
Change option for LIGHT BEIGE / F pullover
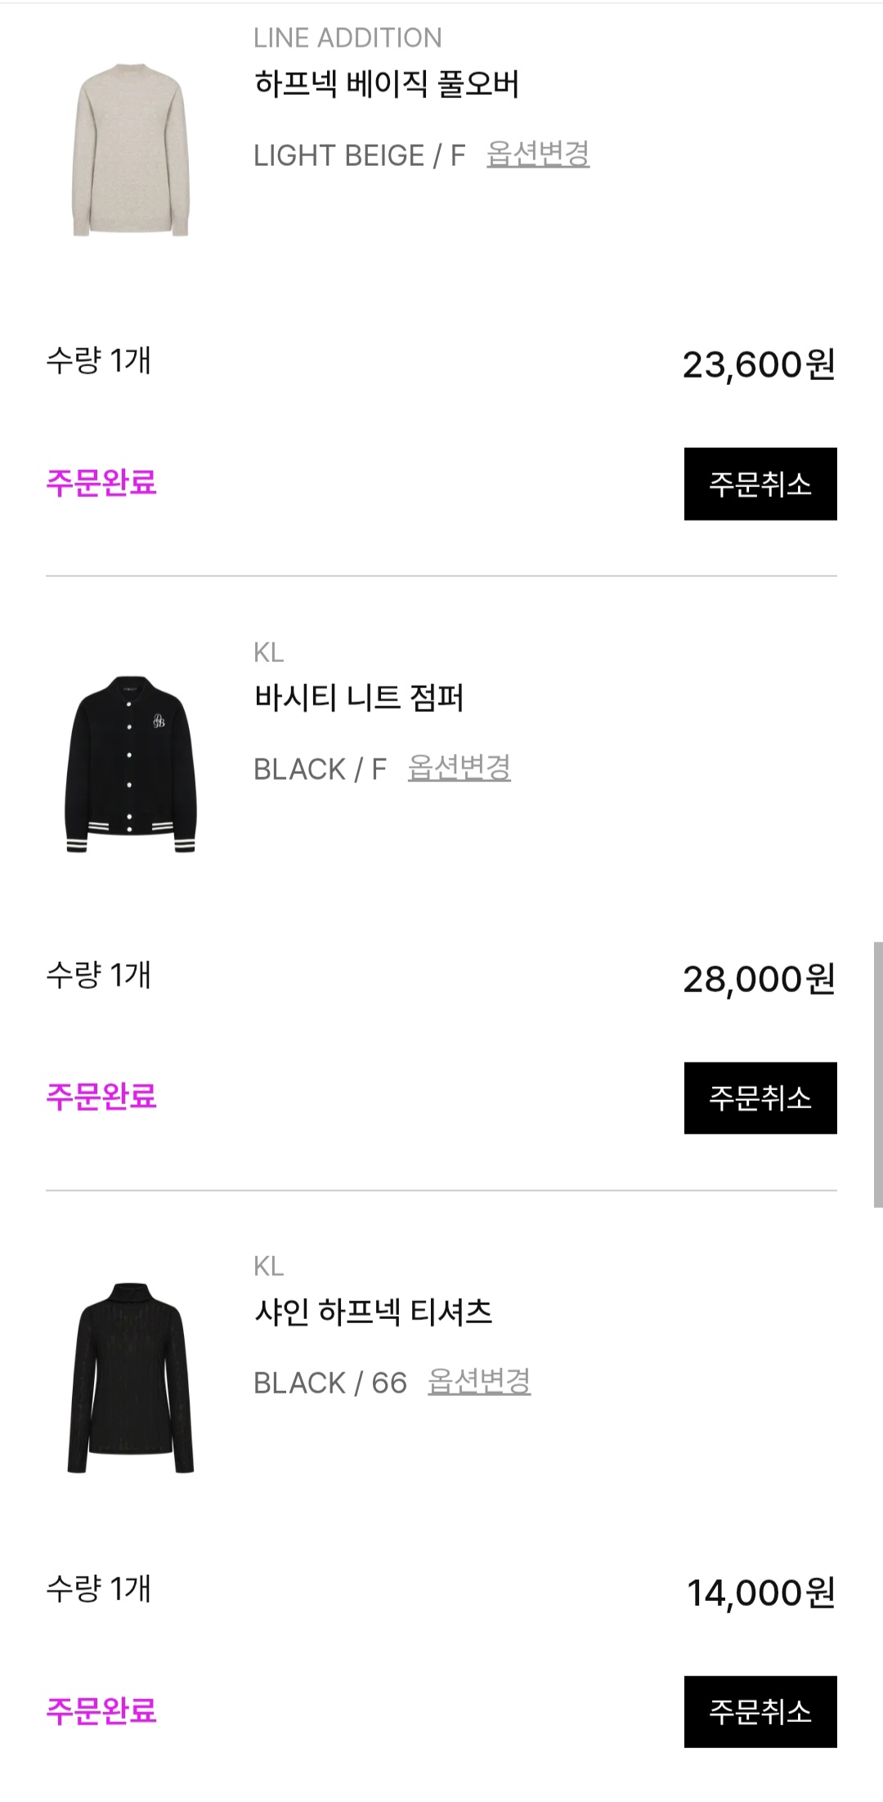click(538, 154)
